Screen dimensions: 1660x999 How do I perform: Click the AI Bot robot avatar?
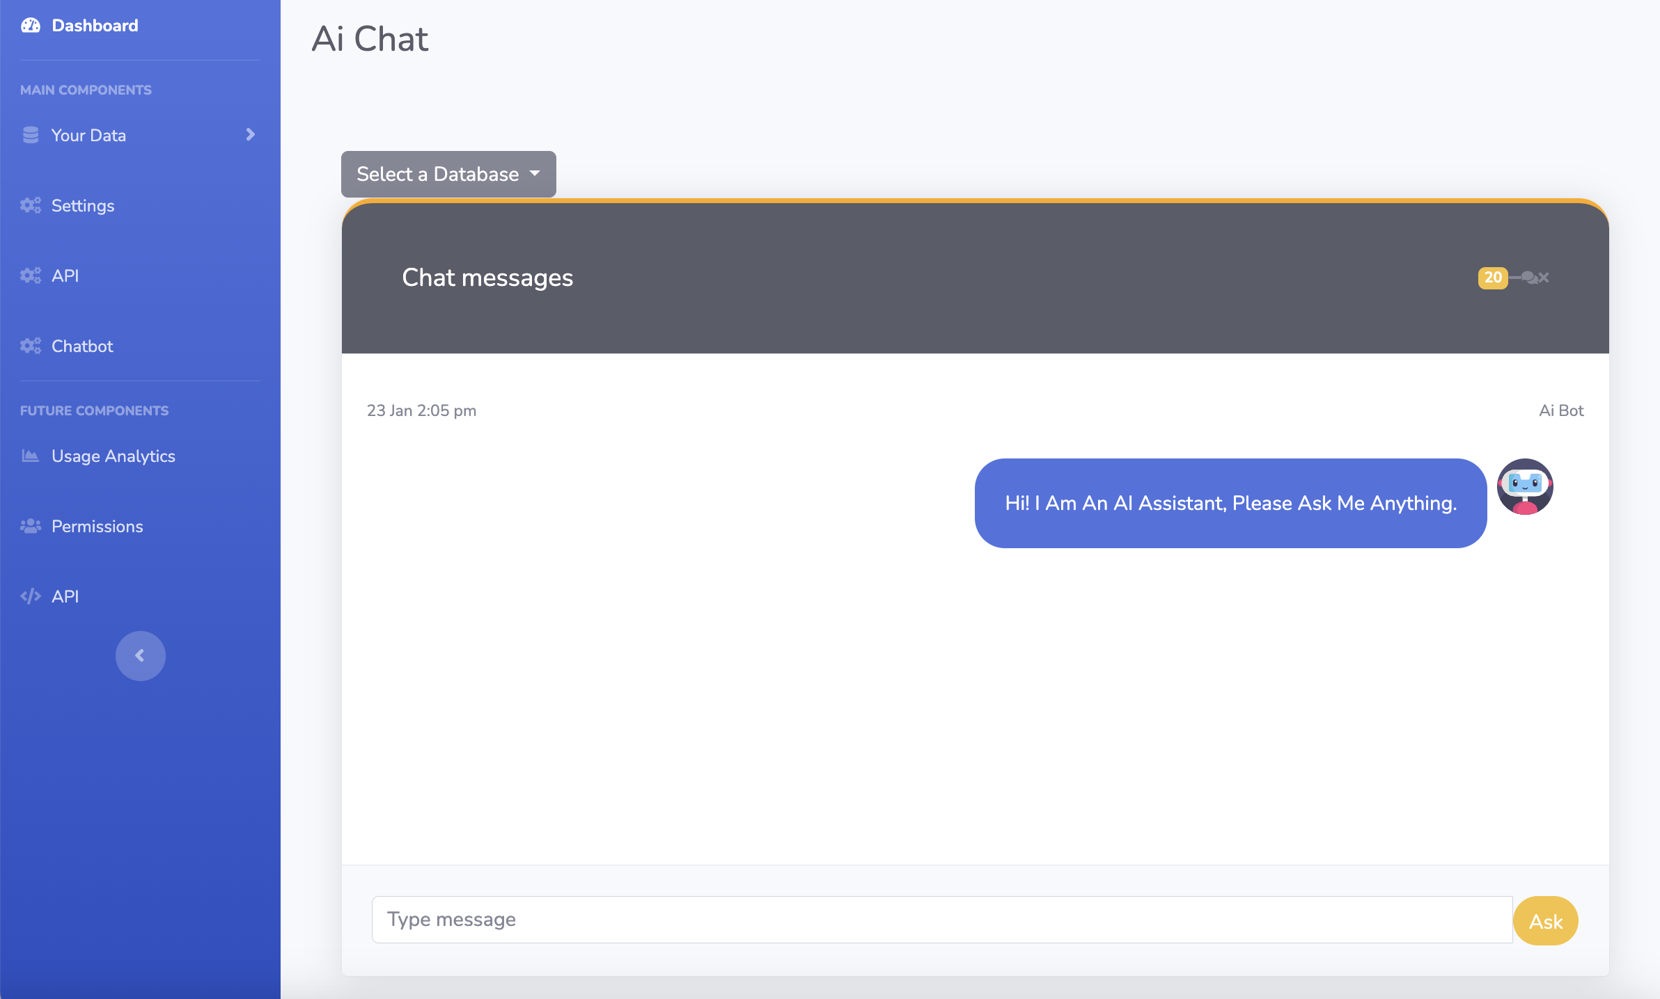click(x=1525, y=486)
